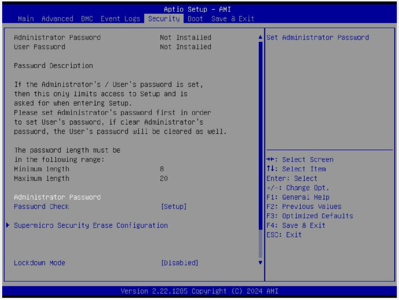
Task: Open the Password Check [Setup] value
Action: [x=174, y=206]
